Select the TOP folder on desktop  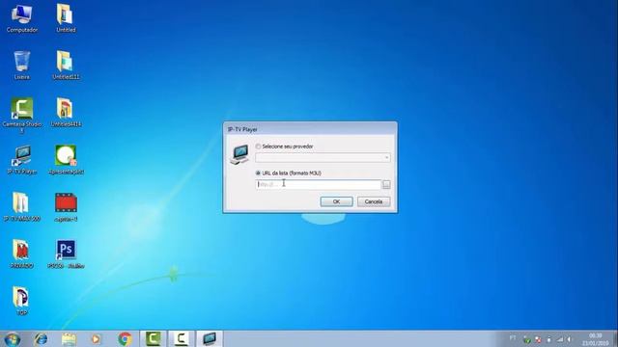pyautogui.click(x=21, y=302)
